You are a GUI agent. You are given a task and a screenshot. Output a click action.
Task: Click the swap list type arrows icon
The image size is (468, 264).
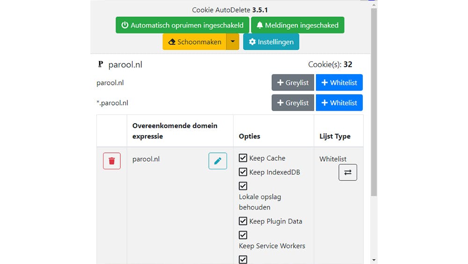tap(348, 172)
